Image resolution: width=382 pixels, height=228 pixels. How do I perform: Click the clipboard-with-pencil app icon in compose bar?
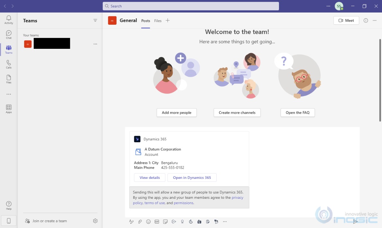click(x=208, y=222)
